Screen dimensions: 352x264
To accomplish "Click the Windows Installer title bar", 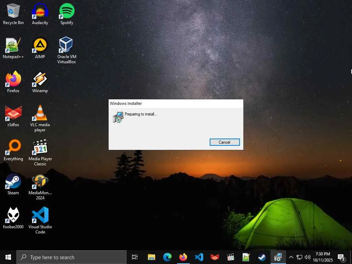I will click(x=176, y=103).
